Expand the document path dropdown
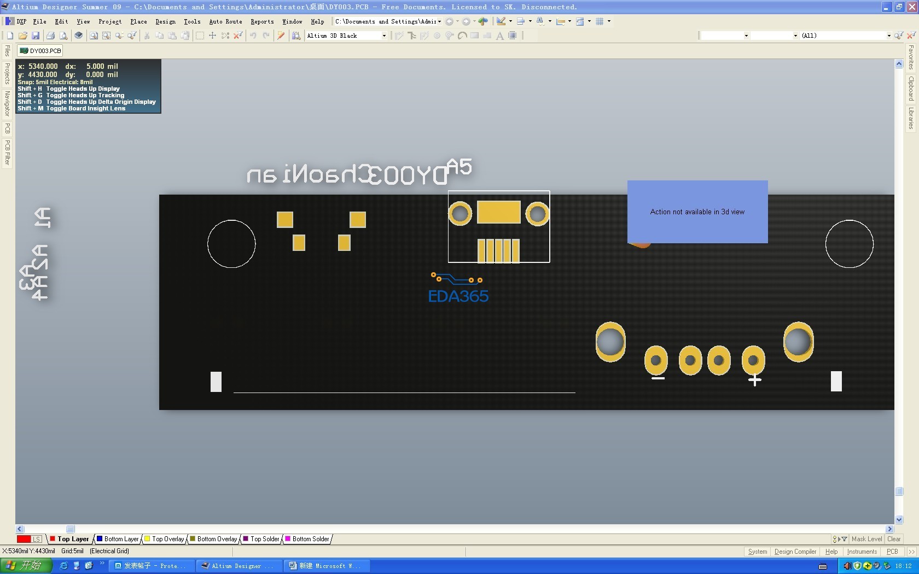Viewport: 919px width, 574px height. [439, 21]
